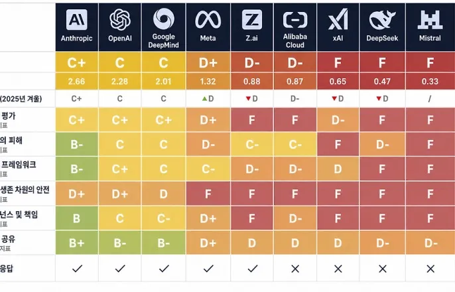Click the Anthropic logo icon
This screenshot has height=292, width=455.
click(x=77, y=20)
